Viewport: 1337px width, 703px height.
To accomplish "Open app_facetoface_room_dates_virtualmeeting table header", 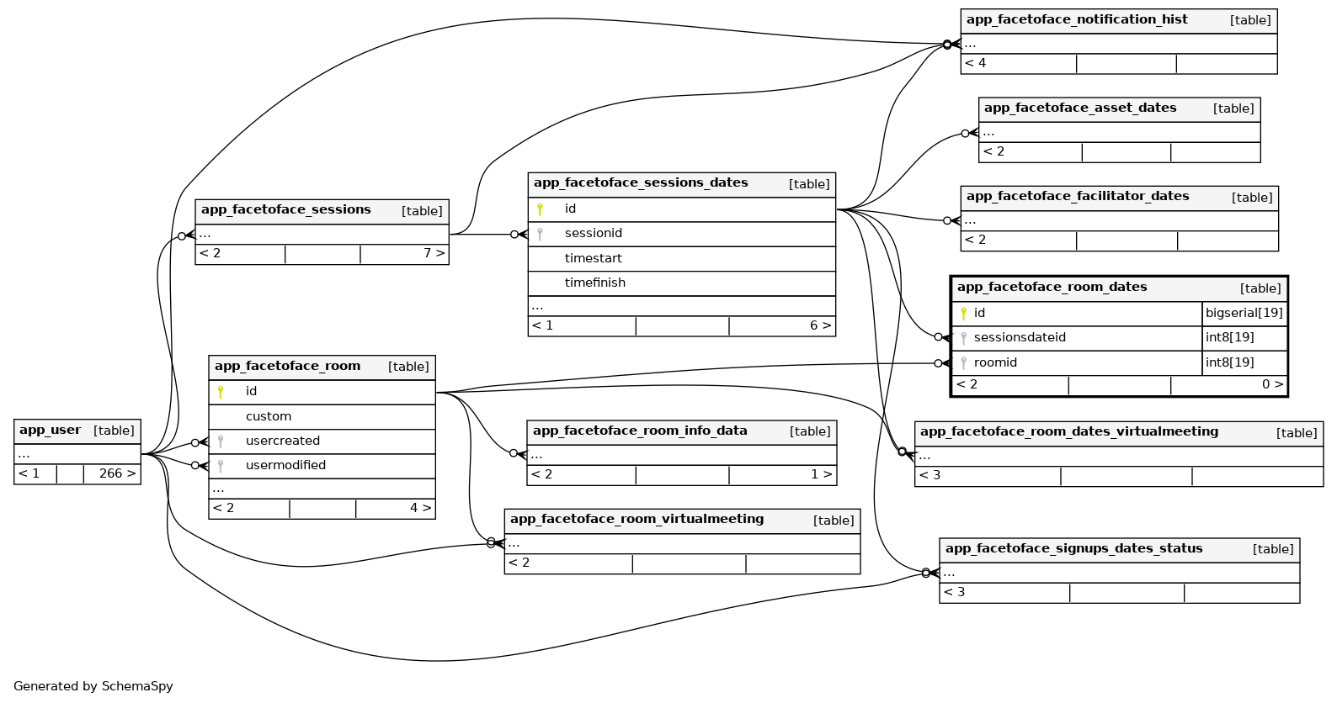I will click(1068, 432).
